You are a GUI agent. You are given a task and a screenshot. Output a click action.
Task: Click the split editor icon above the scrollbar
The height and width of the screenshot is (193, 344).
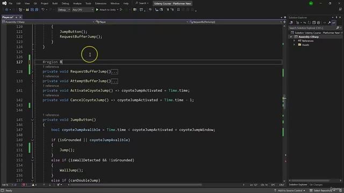[284, 22]
